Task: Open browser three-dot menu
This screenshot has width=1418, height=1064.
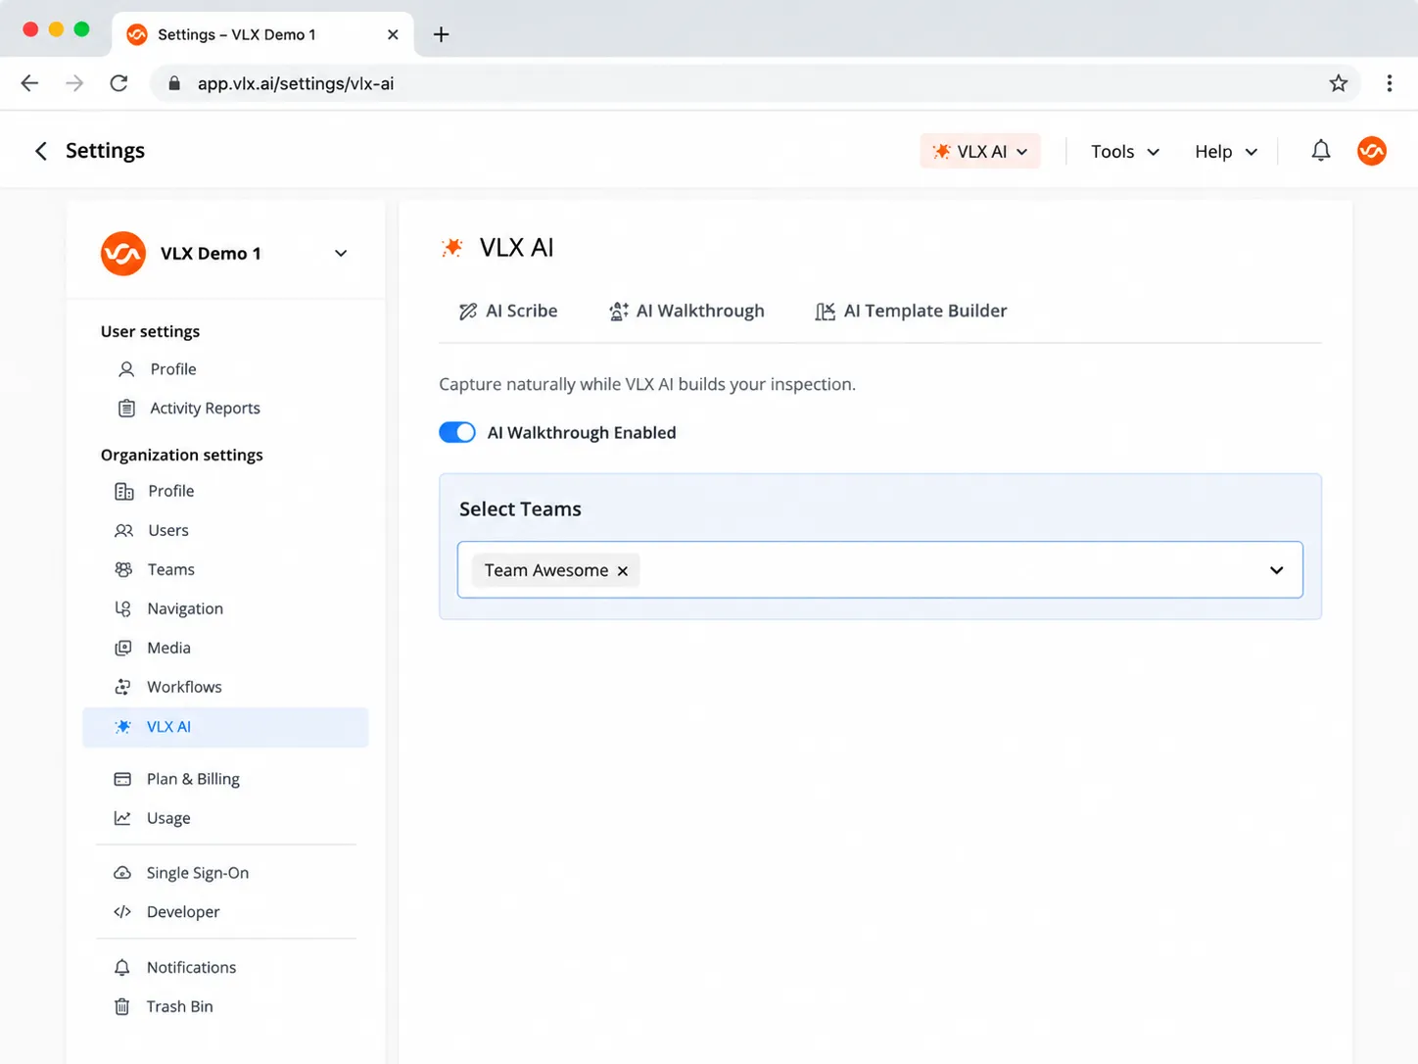Action: click(x=1389, y=83)
